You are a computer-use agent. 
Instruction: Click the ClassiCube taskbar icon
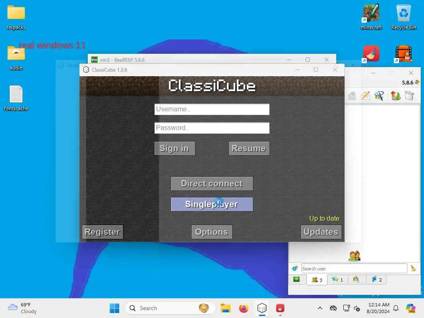coord(262,308)
